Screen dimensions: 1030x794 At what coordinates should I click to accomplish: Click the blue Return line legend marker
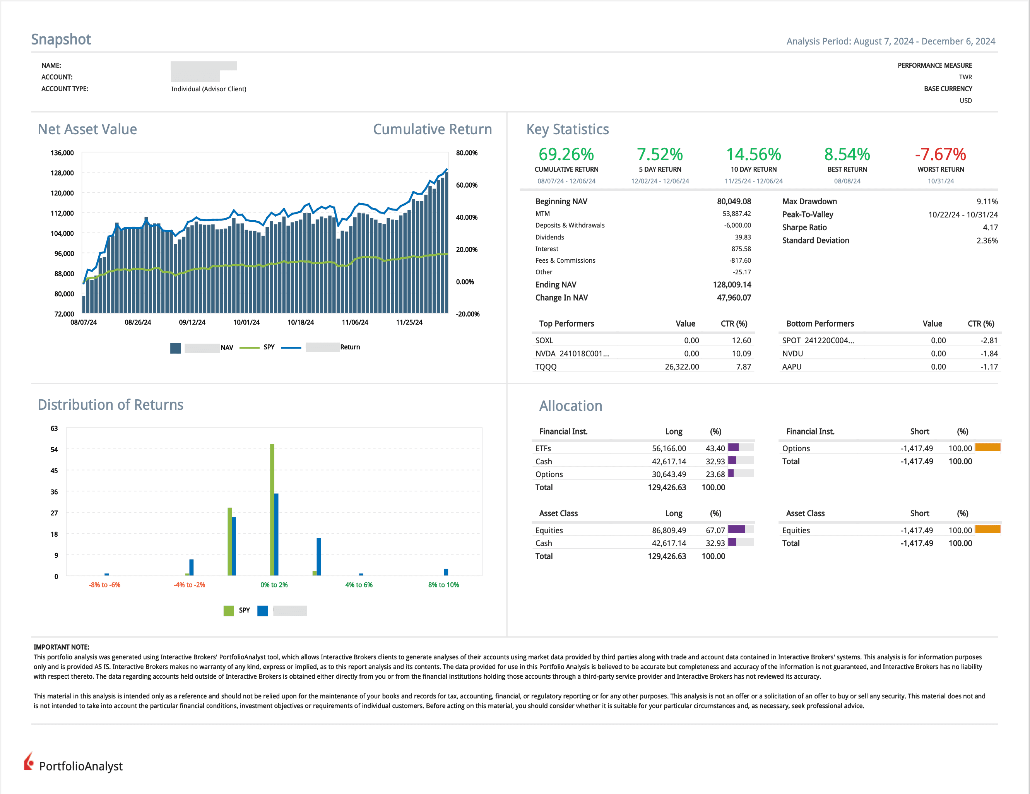point(291,347)
